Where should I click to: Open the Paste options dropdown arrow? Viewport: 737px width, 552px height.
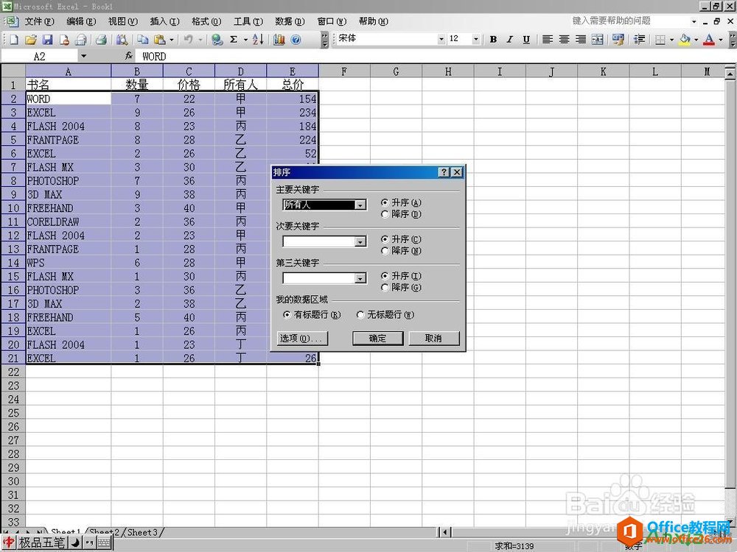pyautogui.click(x=172, y=40)
